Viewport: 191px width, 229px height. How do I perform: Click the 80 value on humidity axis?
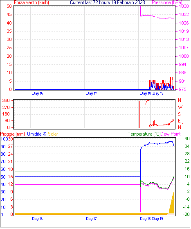click(3, 154)
